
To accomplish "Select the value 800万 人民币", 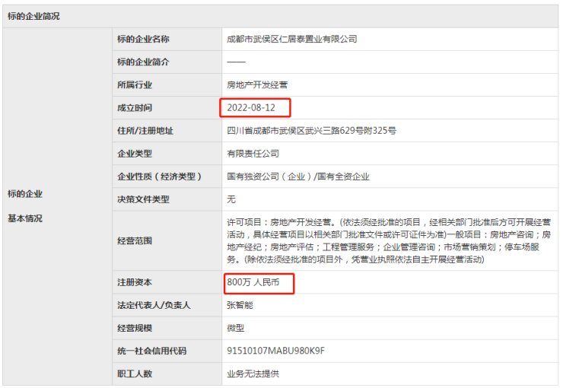I will tap(253, 282).
